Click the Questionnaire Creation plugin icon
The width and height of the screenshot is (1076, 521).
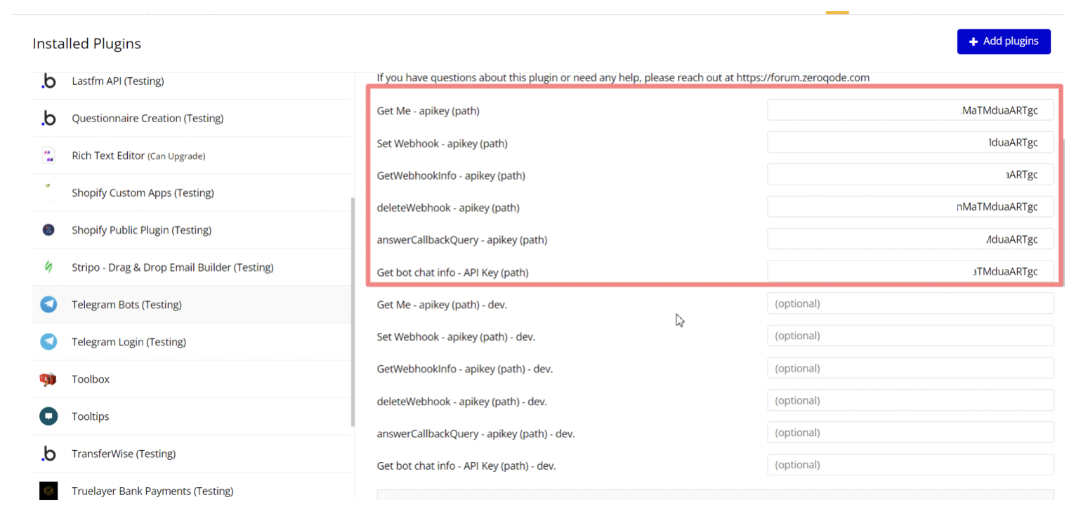48,119
